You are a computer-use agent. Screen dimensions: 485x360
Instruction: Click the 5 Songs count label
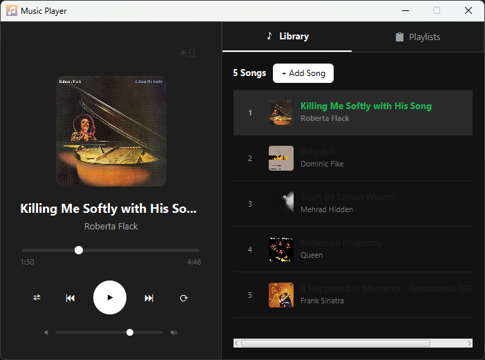249,73
